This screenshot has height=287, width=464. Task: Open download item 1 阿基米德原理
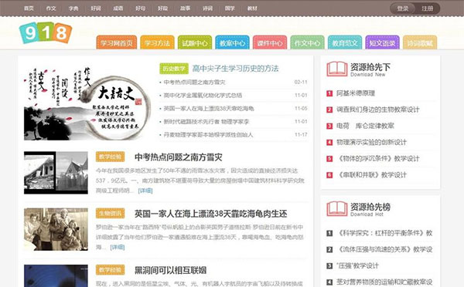[x=356, y=93]
